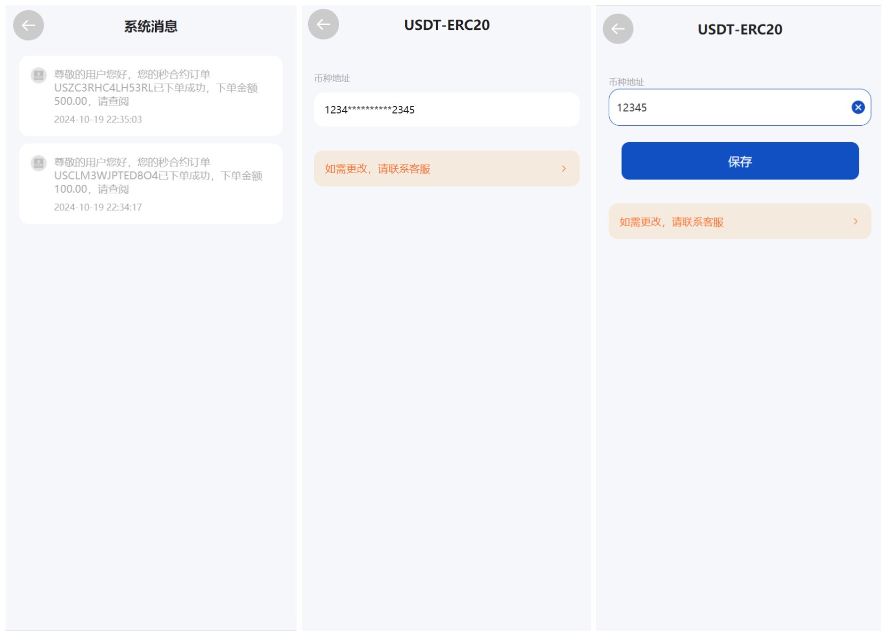Open the USZC3RHC4LH53RL order message
Viewport: 886px width, 636px height.
tap(156, 88)
